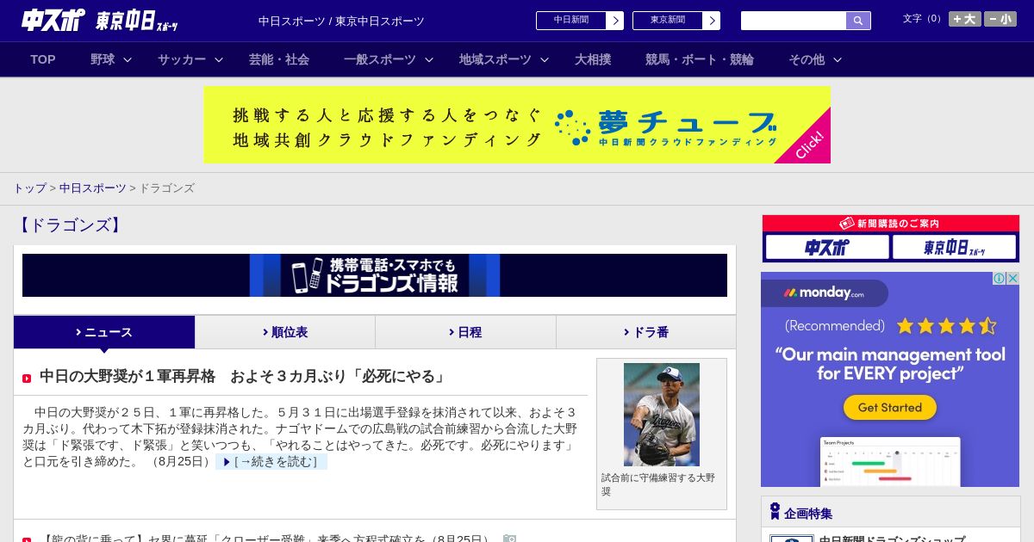Close the monday.com ad with X icon
Viewport: 1034px width, 542px height.
pos(1013,278)
